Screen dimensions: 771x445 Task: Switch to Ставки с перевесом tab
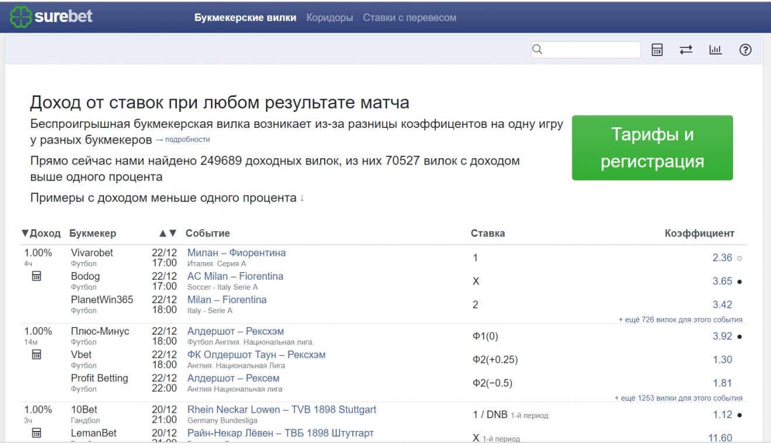(409, 18)
